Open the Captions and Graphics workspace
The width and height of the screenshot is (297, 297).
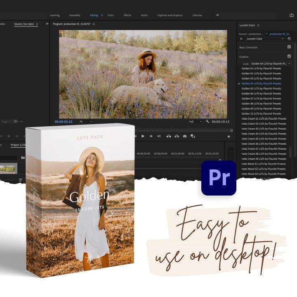pyautogui.click(x=170, y=15)
